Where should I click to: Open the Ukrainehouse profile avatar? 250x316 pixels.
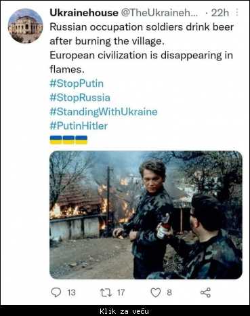pos(25,26)
